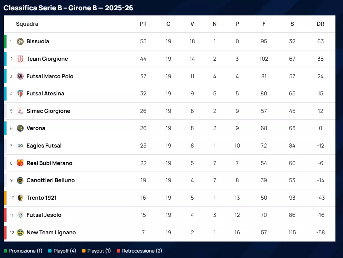This screenshot has height=258, width=343.
Task: Open the Simec Giorgione team link
Action: coord(48,111)
